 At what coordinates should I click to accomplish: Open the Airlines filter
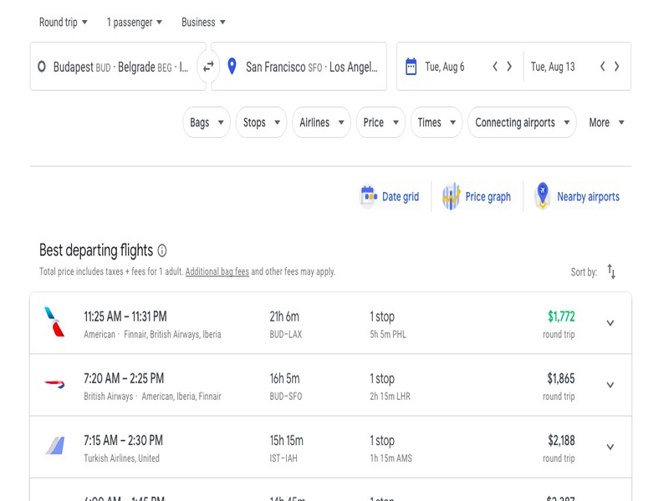pyautogui.click(x=321, y=122)
